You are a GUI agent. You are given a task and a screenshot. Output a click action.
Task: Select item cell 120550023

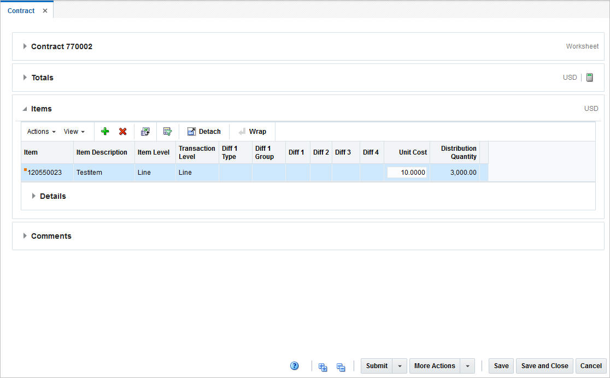point(47,172)
